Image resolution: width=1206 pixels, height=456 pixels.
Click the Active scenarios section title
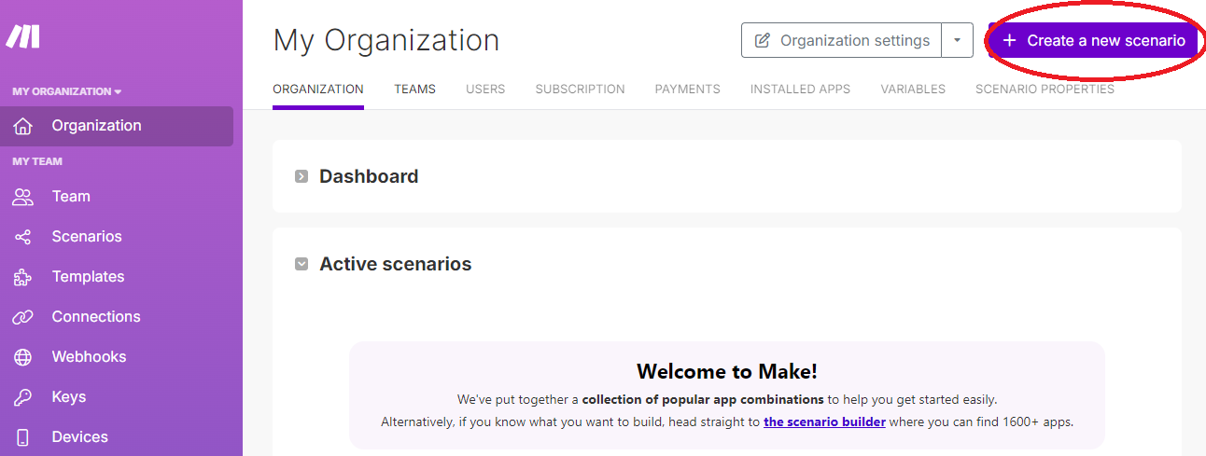click(x=396, y=264)
